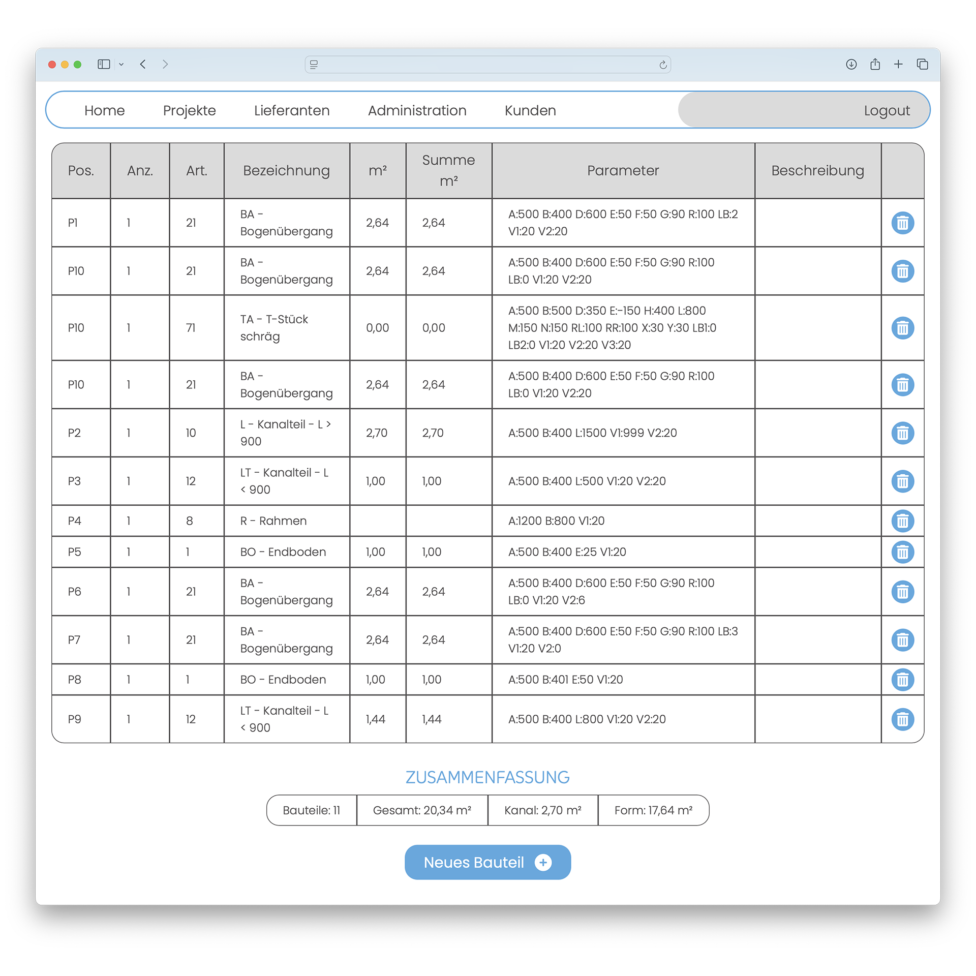Click the browser share icon
Viewport: 976px width, 976px height.
pyautogui.click(x=875, y=65)
